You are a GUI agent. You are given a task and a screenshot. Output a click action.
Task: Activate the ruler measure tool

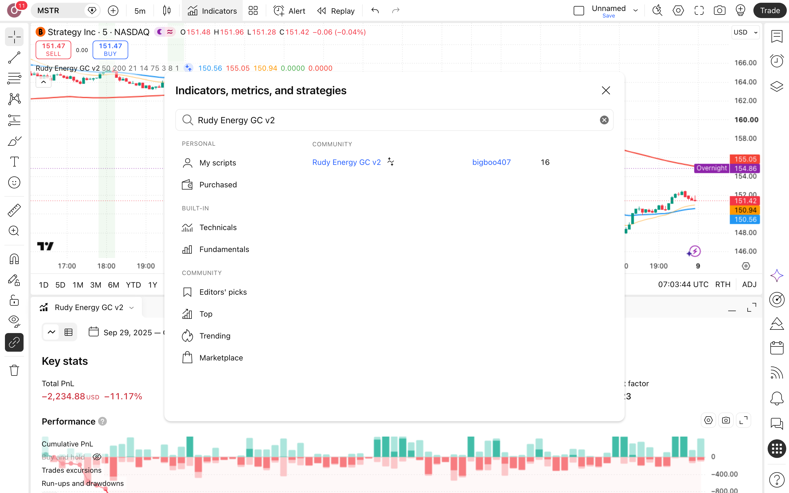[14, 210]
